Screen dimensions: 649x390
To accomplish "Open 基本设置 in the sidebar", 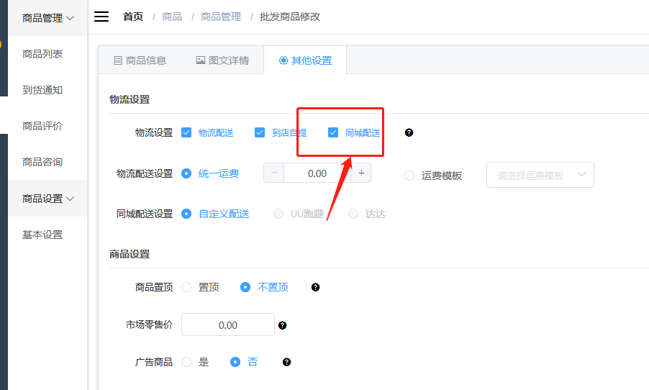I will point(42,235).
